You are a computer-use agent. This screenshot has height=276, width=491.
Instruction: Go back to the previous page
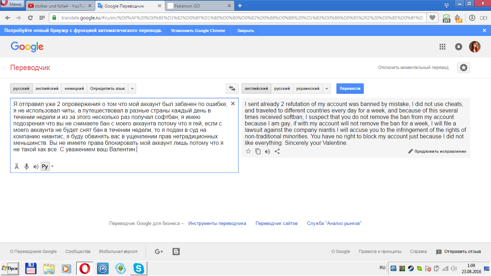(x=8, y=18)
